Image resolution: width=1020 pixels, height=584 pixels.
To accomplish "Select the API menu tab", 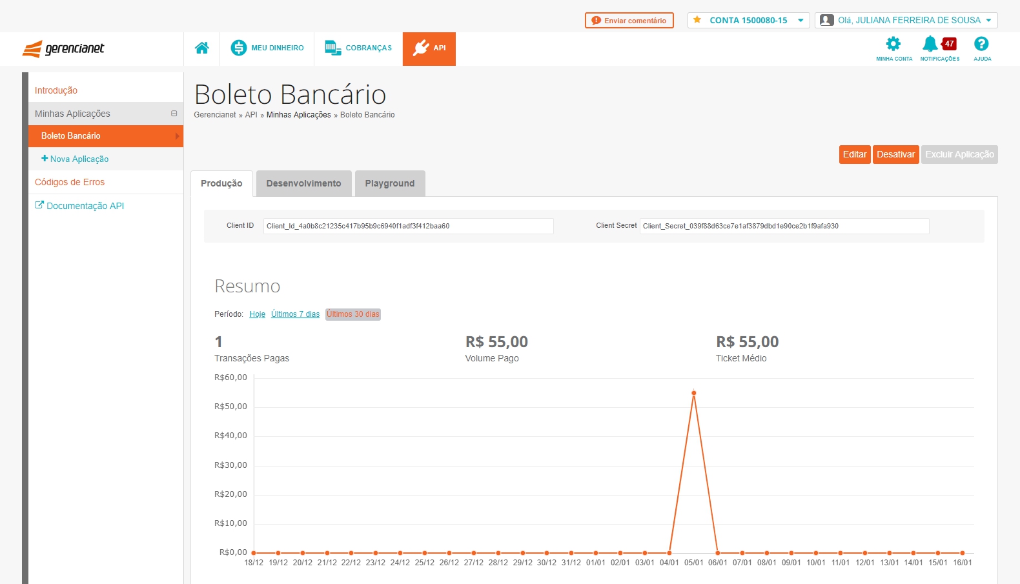I will (x=429, y=48).
